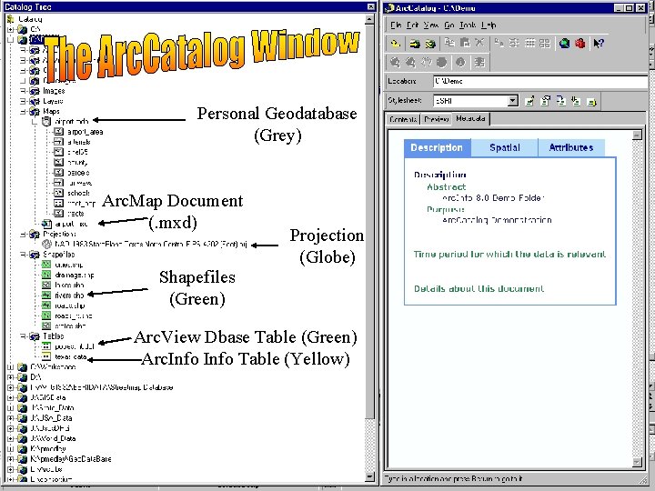
Task: Click the Copy toolbar icon
Action: [449, 43]
